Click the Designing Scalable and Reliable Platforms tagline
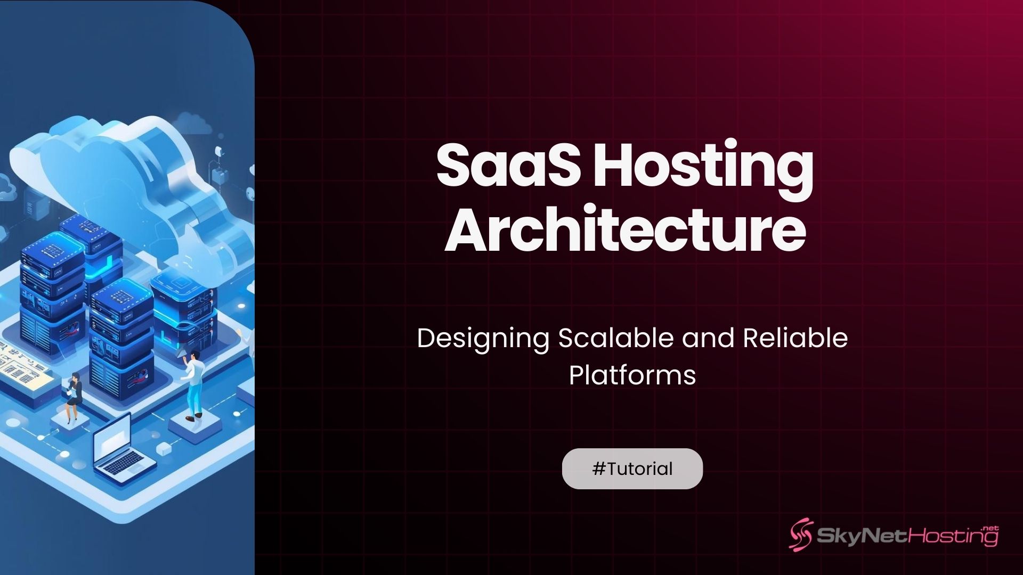 click(x=634, y=357)
